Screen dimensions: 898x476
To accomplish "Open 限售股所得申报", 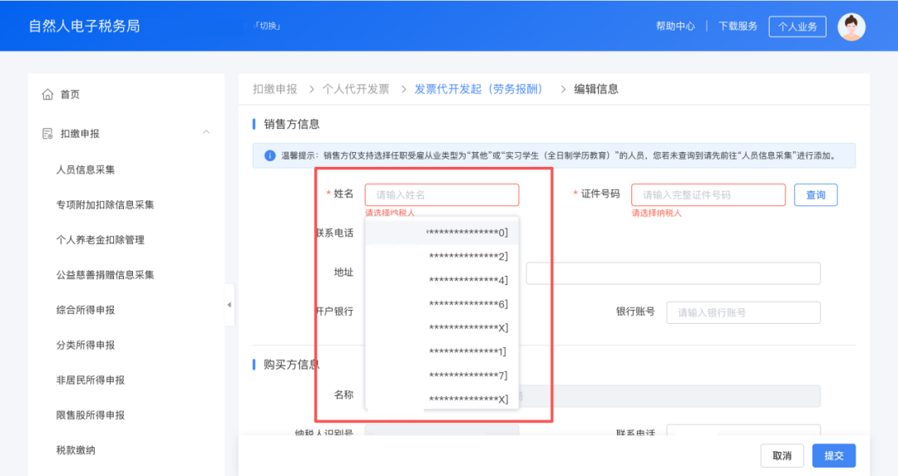I will [90, 415].
